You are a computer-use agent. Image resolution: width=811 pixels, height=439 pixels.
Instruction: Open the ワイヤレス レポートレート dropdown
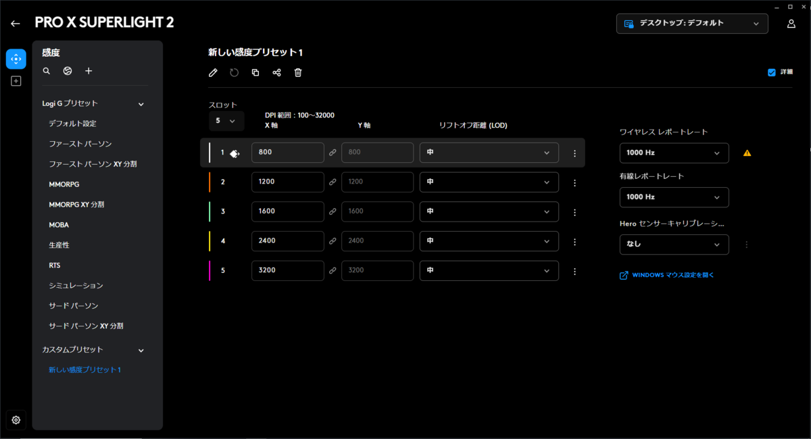point(674,153)
